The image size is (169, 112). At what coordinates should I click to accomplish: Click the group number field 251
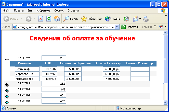(54, 58)
